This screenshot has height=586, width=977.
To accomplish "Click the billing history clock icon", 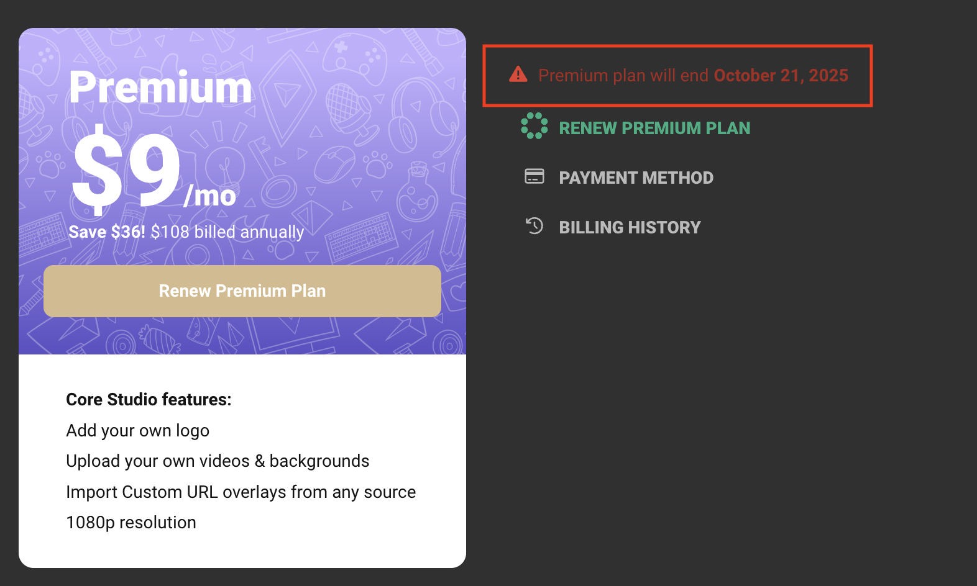I will 534,226.
